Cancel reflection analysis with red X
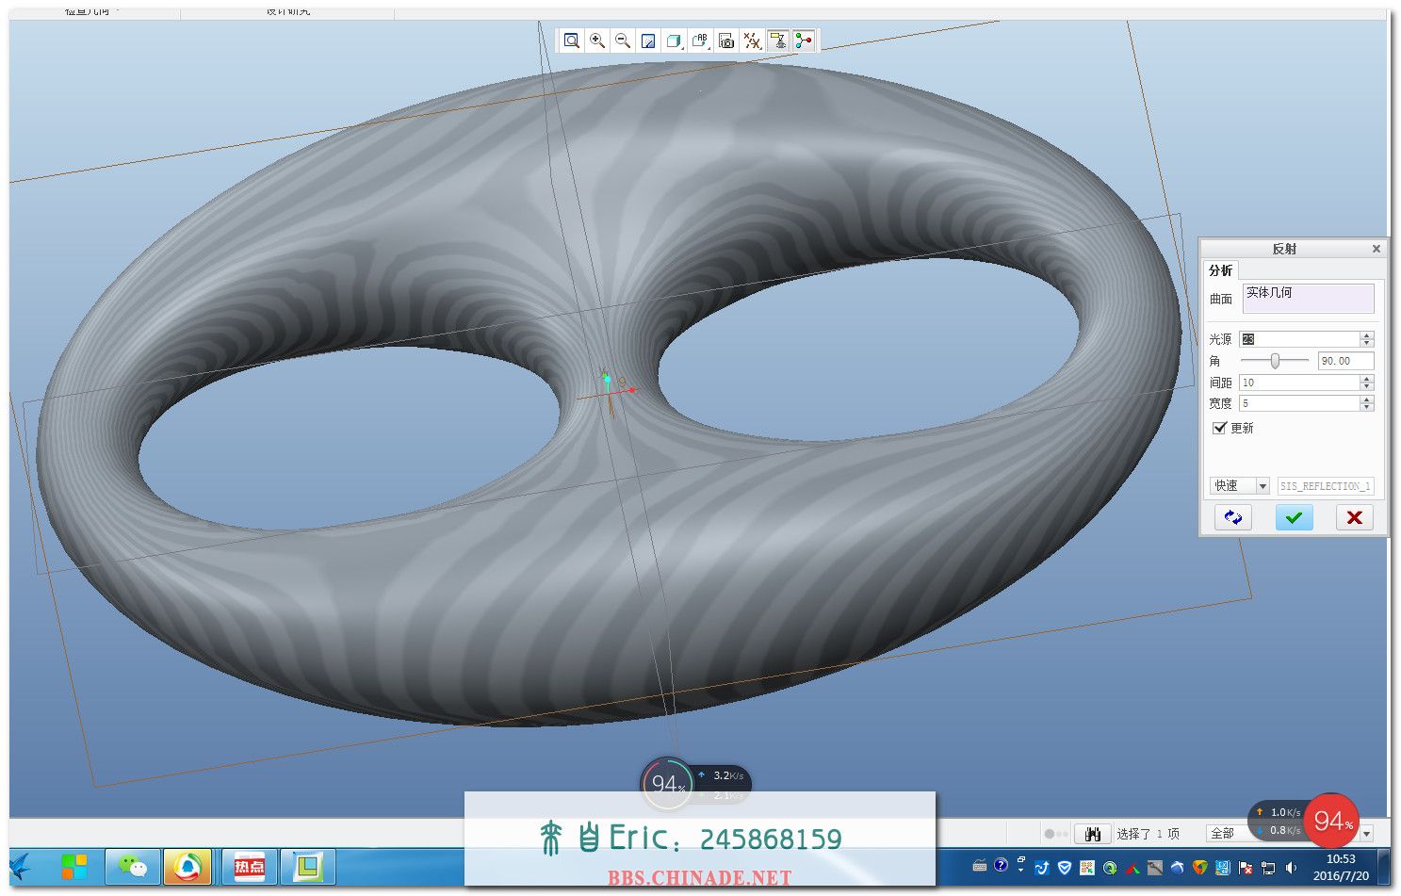 point(1354,517)
